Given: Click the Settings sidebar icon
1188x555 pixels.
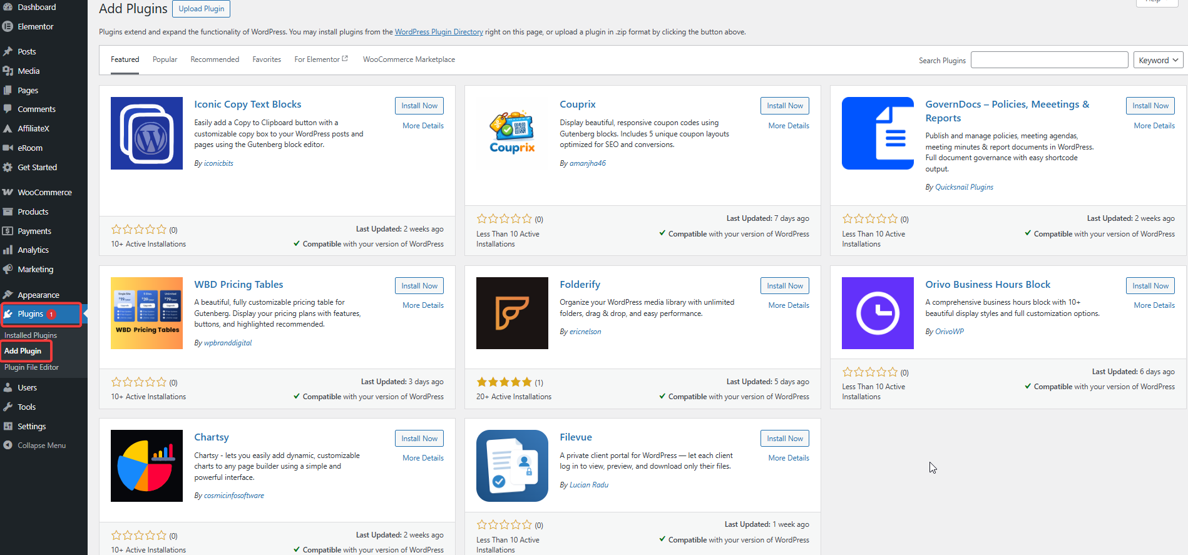Looking at the screenshot, I should (x=8, y=426).
